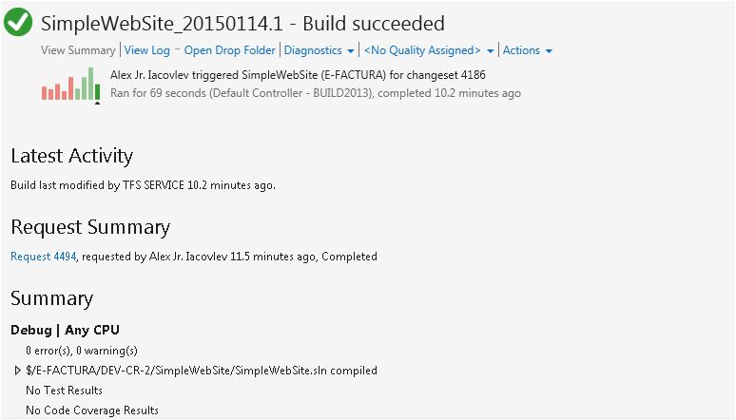Click the No Code Coverage Results line
Screen dimensions: 736x420
[92, 410]
